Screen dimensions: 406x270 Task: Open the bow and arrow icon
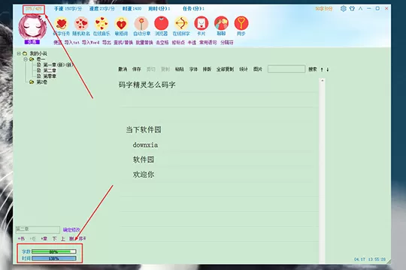[181, 24]
